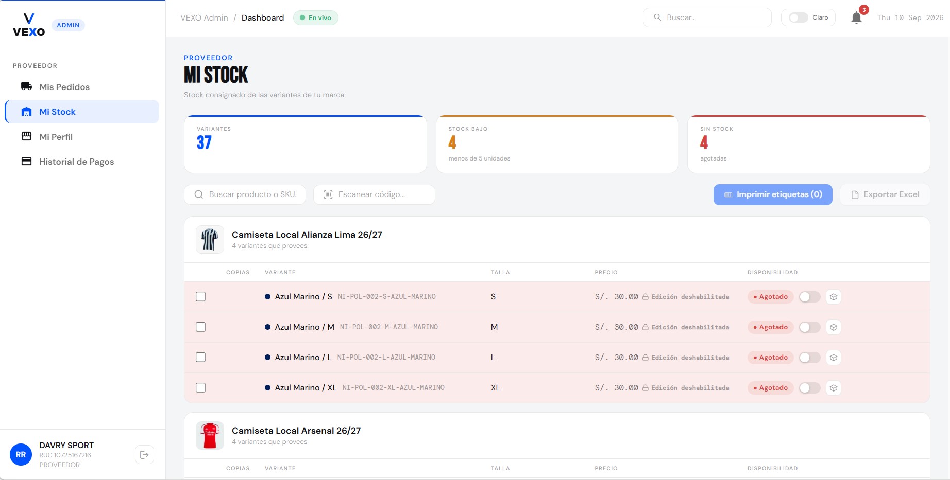Screen dimensions: 950x480
Task: Check the box for Azul Marino / L
Action: (201, 358)
